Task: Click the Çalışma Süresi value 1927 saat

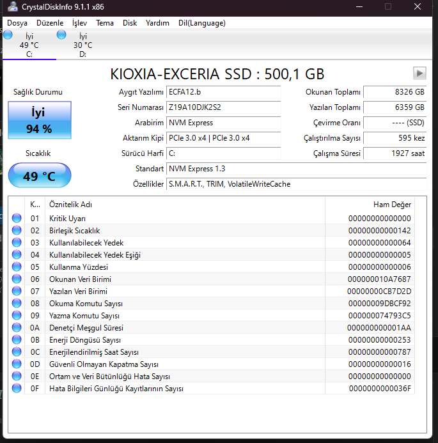Action: (x=395, y=153)
